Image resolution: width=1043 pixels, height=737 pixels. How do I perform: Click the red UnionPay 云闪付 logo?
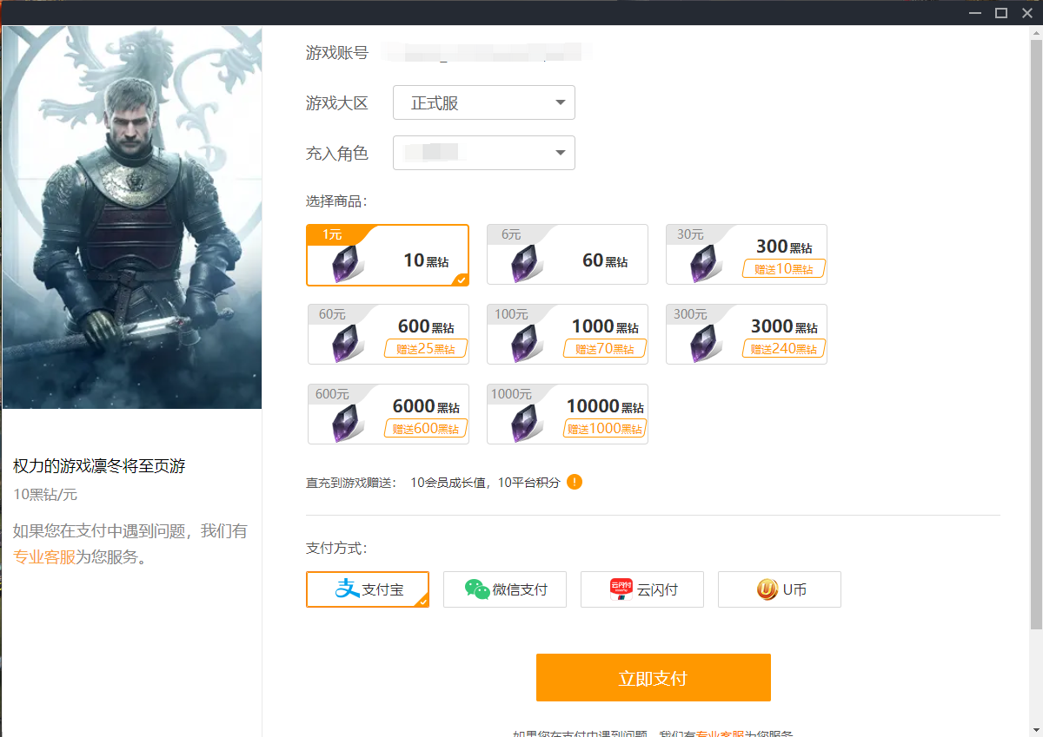[x=621, y=589]
